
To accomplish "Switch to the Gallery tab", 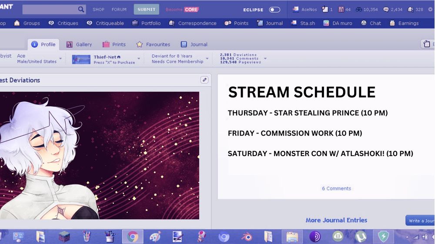I will pos(79,44).
